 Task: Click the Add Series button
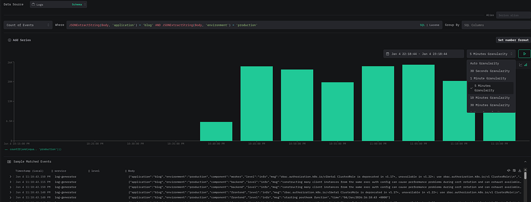pyautogui.click(x=19, y=40)
